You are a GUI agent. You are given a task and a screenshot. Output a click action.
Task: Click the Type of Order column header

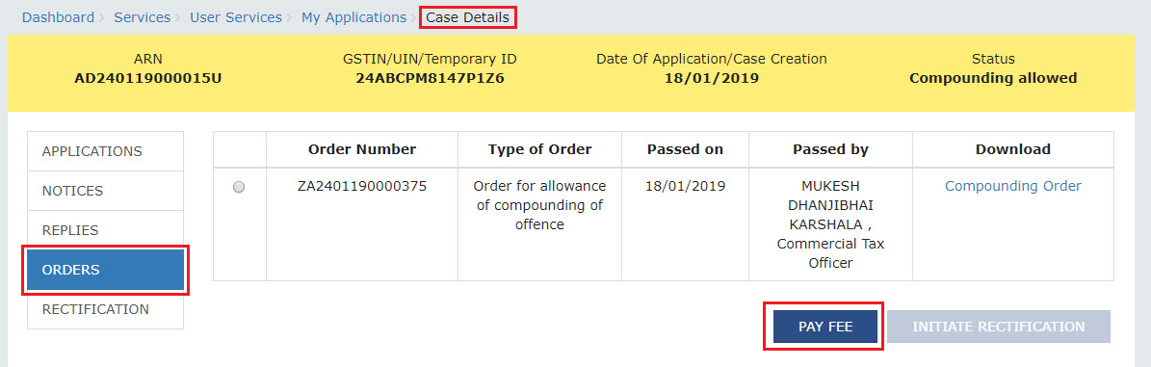click(539, 149)
